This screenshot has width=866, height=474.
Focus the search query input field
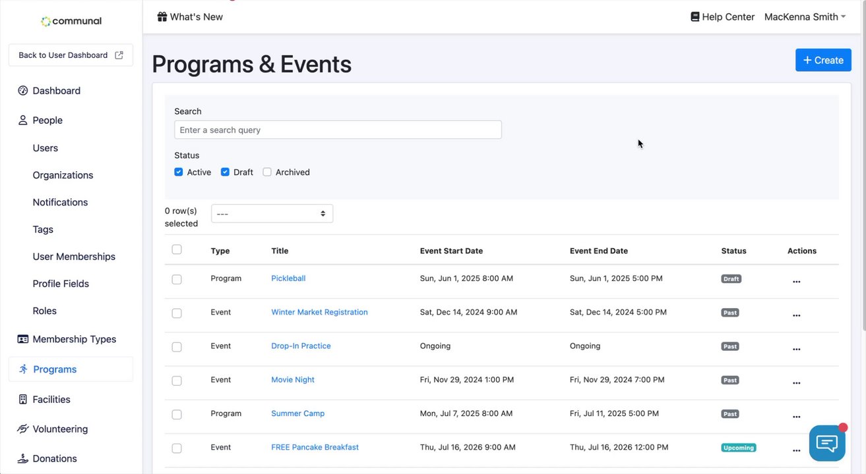coord(338,130)
